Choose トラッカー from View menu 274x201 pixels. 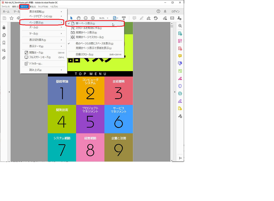coord(43,63)
